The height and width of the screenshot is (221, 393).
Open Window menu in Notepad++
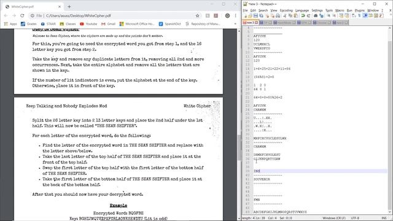(373, 10)
